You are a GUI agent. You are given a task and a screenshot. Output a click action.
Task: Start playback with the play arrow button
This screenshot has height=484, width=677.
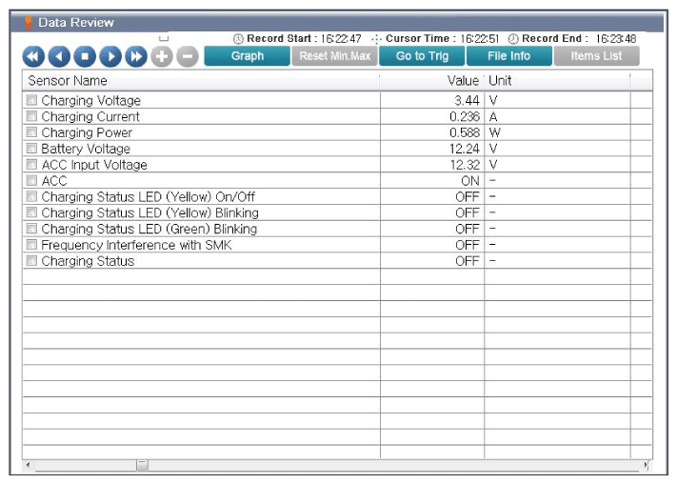pyautogui.click(x=110, y=56)
